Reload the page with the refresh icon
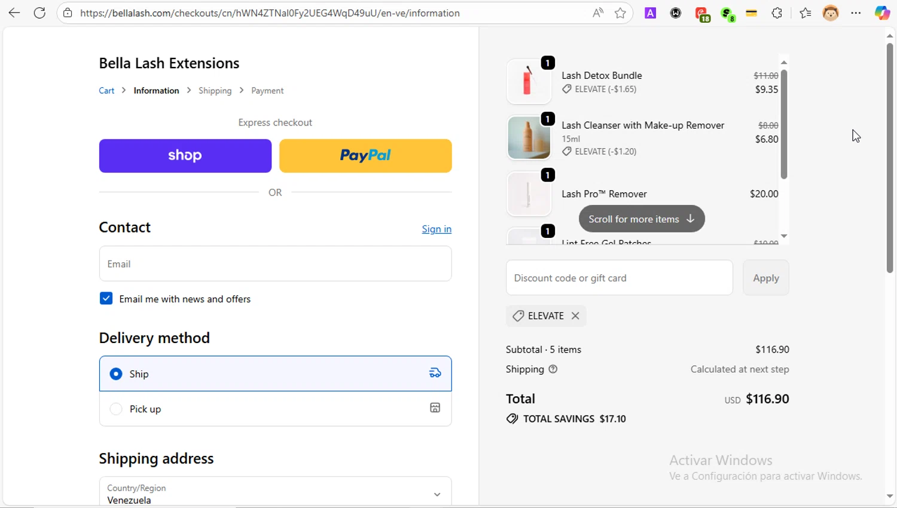 [39, 13]
